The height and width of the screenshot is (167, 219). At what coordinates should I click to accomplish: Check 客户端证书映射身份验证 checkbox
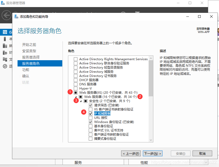click(91, 135)
